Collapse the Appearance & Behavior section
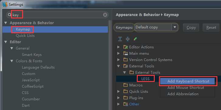The image size is (221, 110). click(6, 23)
